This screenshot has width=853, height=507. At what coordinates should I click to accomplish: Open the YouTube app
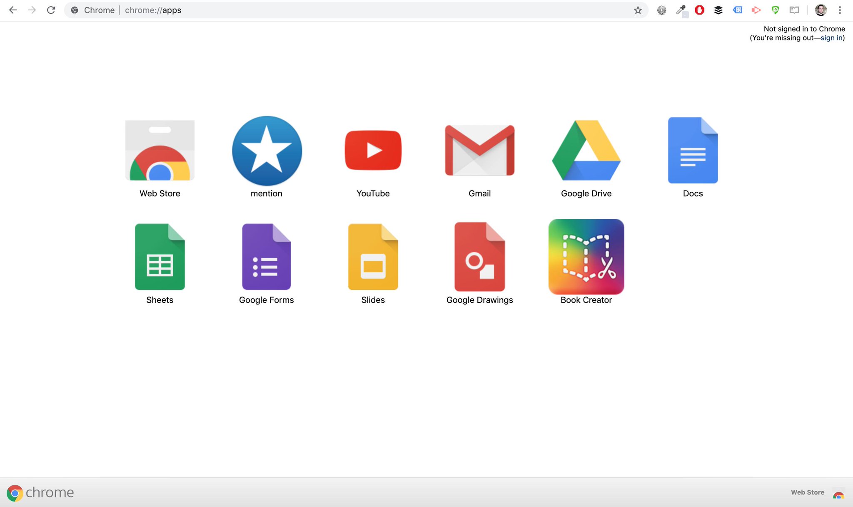click(x=373, y=151)
